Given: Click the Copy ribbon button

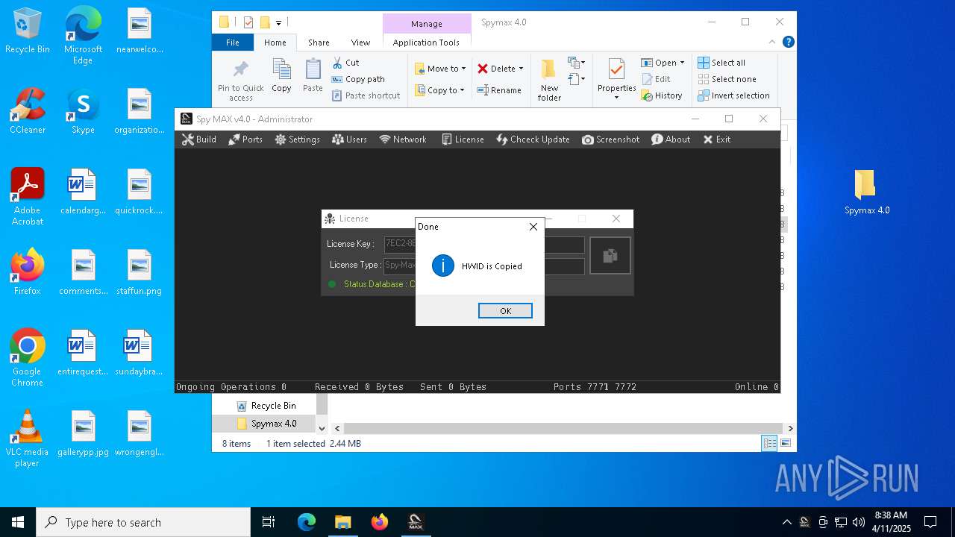Looking at the screenshot, I should pyautogui.click(x=281, y=76).
